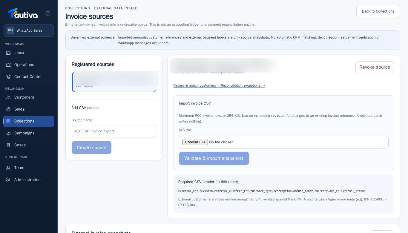The height and width of the screenshot is (233, 408).
Task: Collapse the sidebar with the panel icon
Action: coord(48,13)
